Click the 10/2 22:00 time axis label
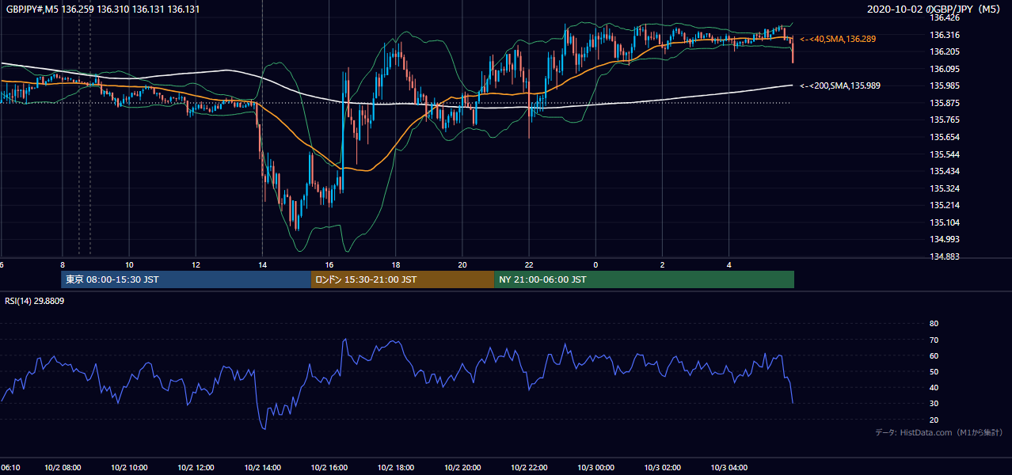The height and width of the screenshot is (475, 1012). tap(529, 468)
